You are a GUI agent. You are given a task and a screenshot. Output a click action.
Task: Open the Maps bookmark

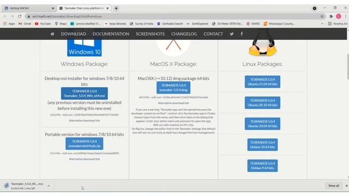coord(61,23)
